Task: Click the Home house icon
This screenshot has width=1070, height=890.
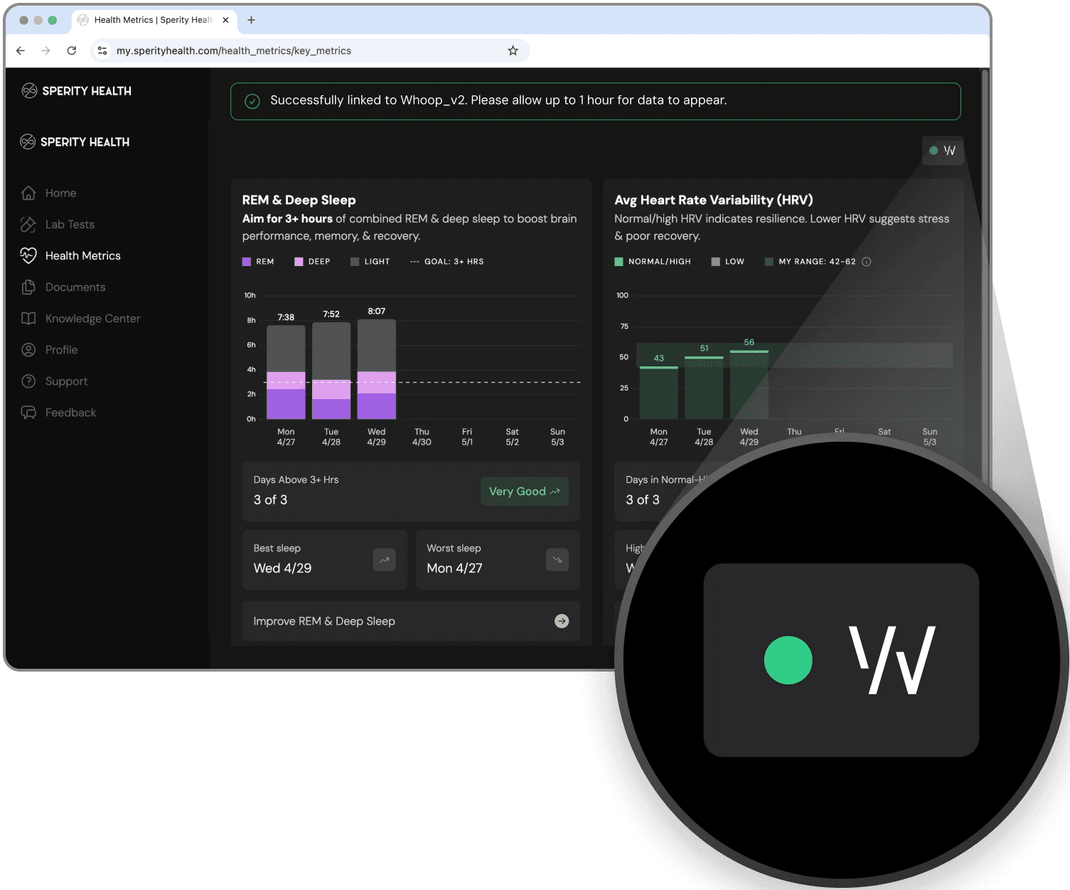Action: point(28,193)
